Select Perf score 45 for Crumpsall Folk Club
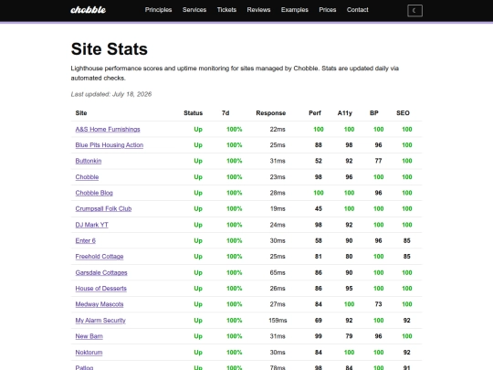Viewport: 493px width, 370px height. (319, 209)
